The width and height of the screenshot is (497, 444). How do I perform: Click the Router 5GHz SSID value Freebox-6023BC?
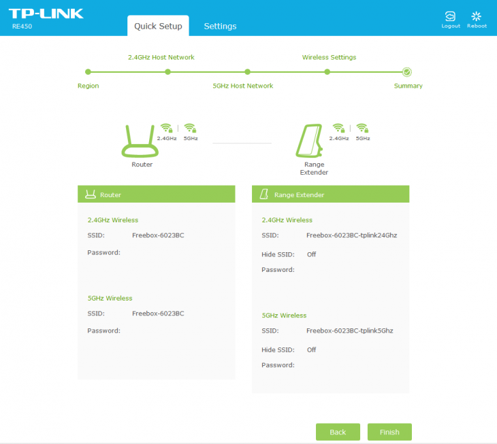(158, 313)
